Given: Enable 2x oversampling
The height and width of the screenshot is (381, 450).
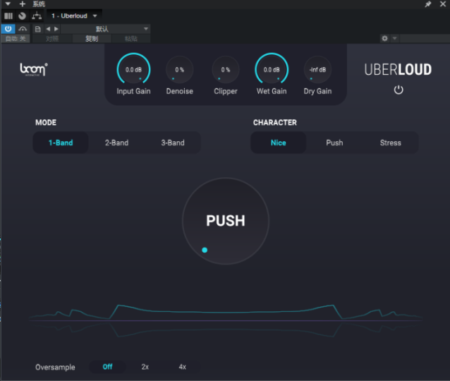Looking at the screenshot, I should [145, 367].
